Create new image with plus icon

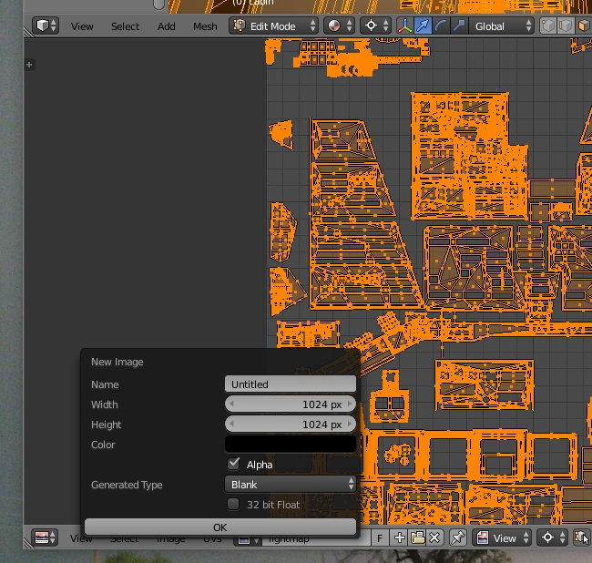(400, 538)
